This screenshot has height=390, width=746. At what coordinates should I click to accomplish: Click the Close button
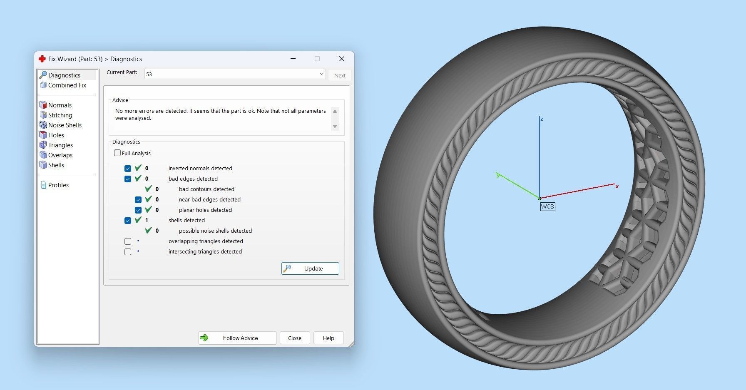click(x=295, y=338)
